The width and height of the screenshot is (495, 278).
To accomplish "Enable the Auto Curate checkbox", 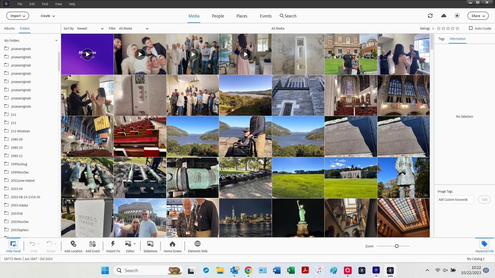I will point(471,28).
